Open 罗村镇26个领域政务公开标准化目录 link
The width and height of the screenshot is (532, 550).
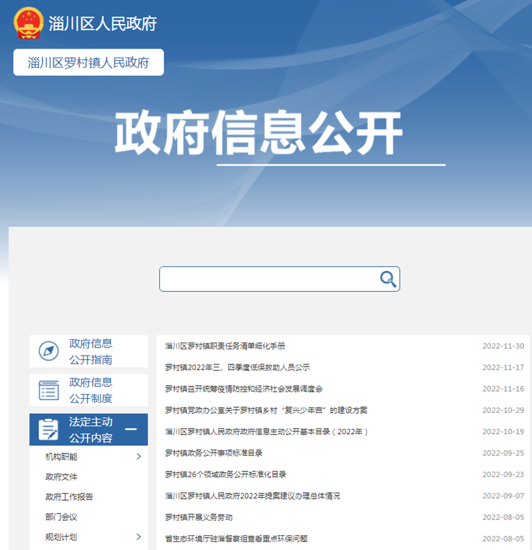click(226, 474)
